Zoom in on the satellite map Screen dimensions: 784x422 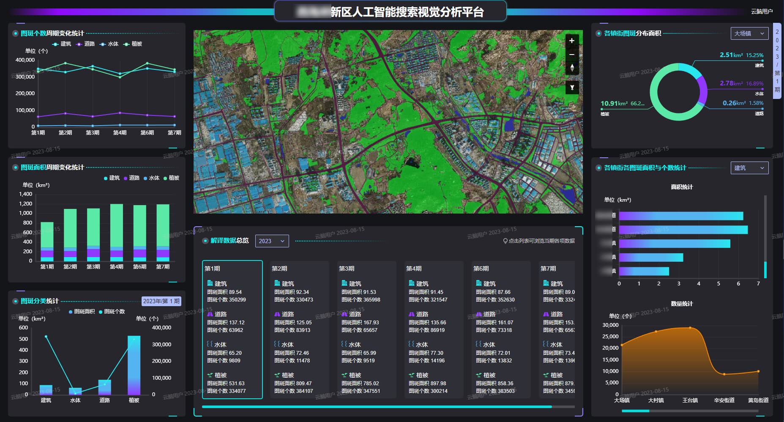tap(571, 41)
